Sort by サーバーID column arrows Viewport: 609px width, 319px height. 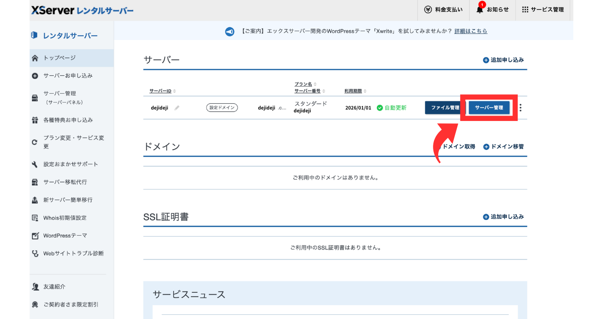pyautogui.click(x=175, y=91)
